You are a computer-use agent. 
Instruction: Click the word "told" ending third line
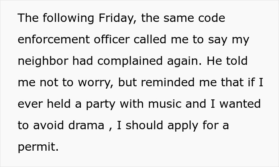pyautogui.click(x=237, y=60)
